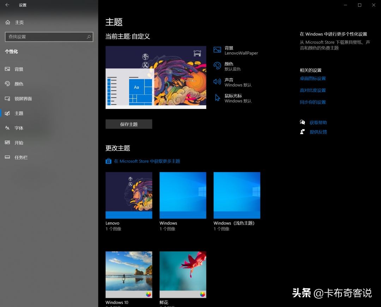Click the 查找设置 search field
Viewport: 381px width, 307px height.
(x=49, y=37)
